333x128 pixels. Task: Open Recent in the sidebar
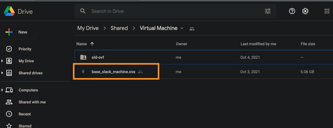pyautogui.click(x=25, y=114)
